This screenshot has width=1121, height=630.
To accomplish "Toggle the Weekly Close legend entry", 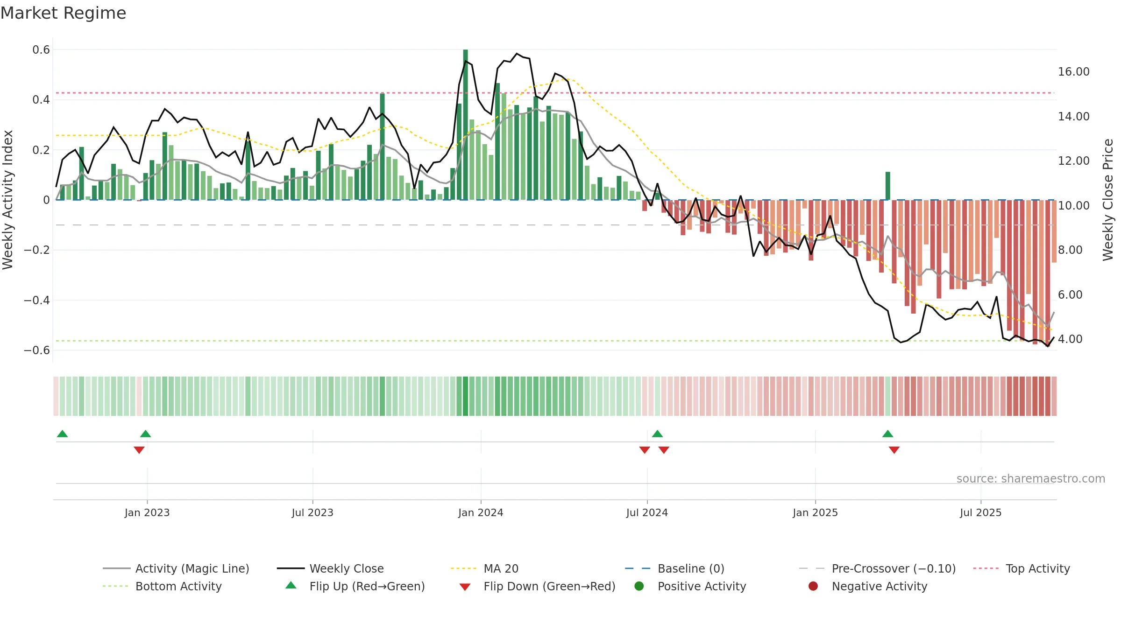I will pos(330,568).
